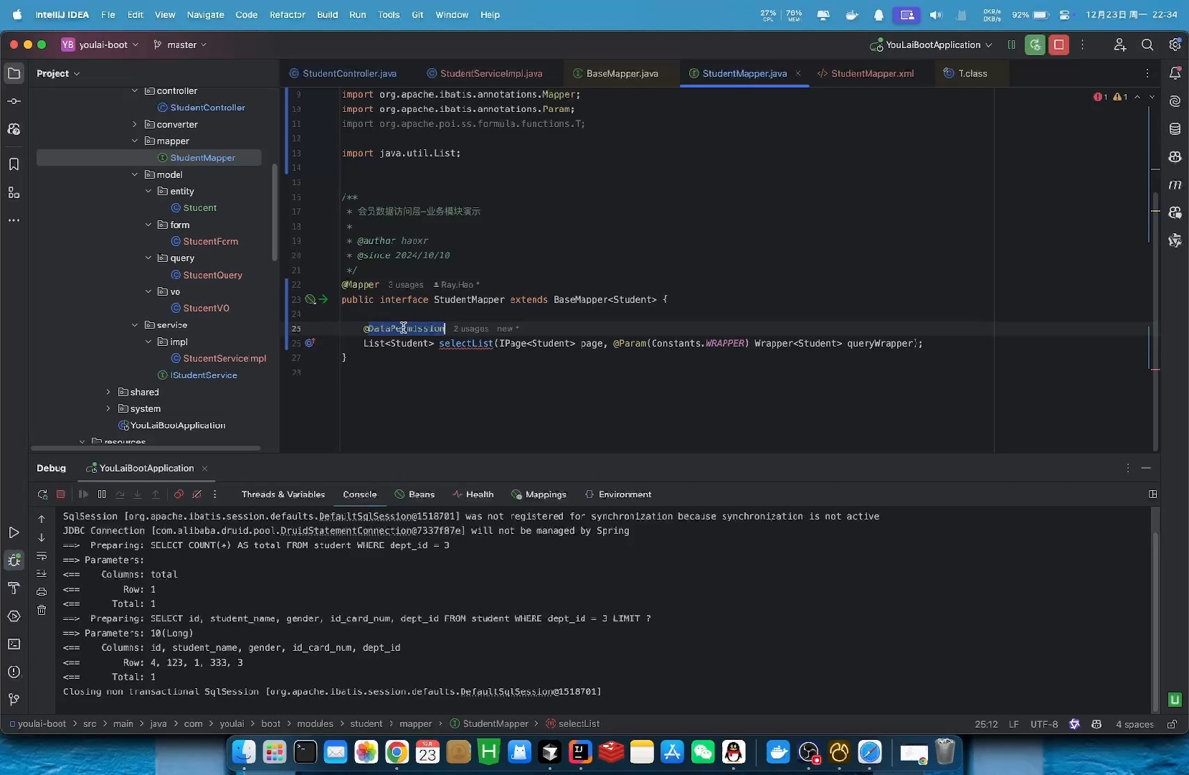1189x775 pixels.
Task: Open Search Everywhere magnifier
Action: (x=1147, y=44)
